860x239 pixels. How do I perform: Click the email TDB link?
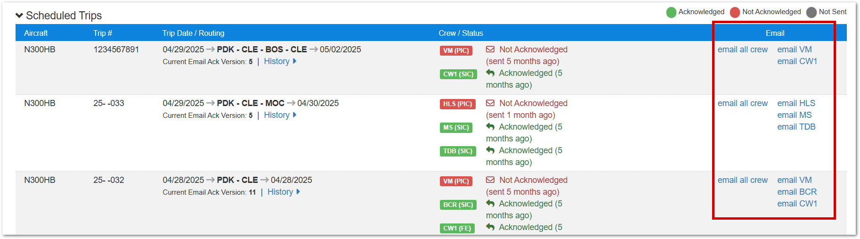(796, 127)
